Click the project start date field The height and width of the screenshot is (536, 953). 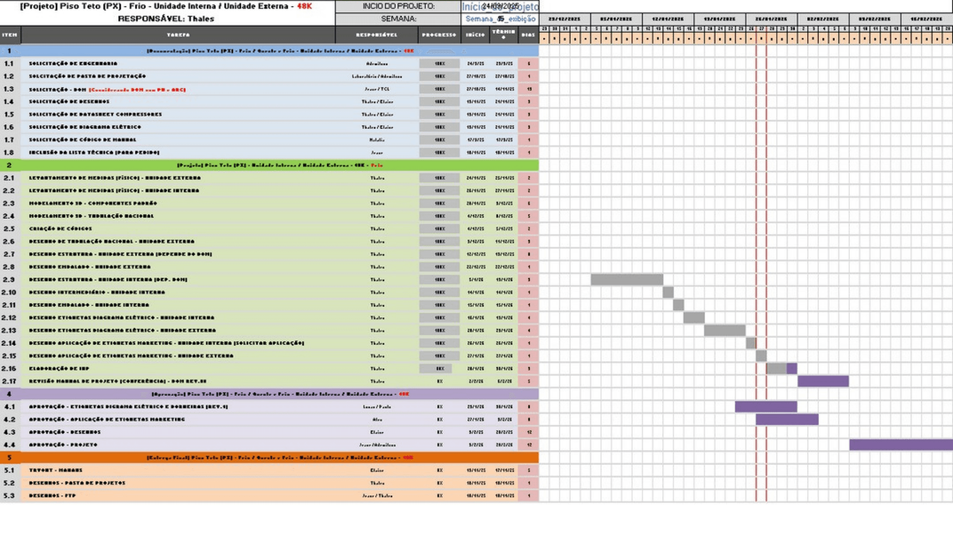(x=500, y=6)
